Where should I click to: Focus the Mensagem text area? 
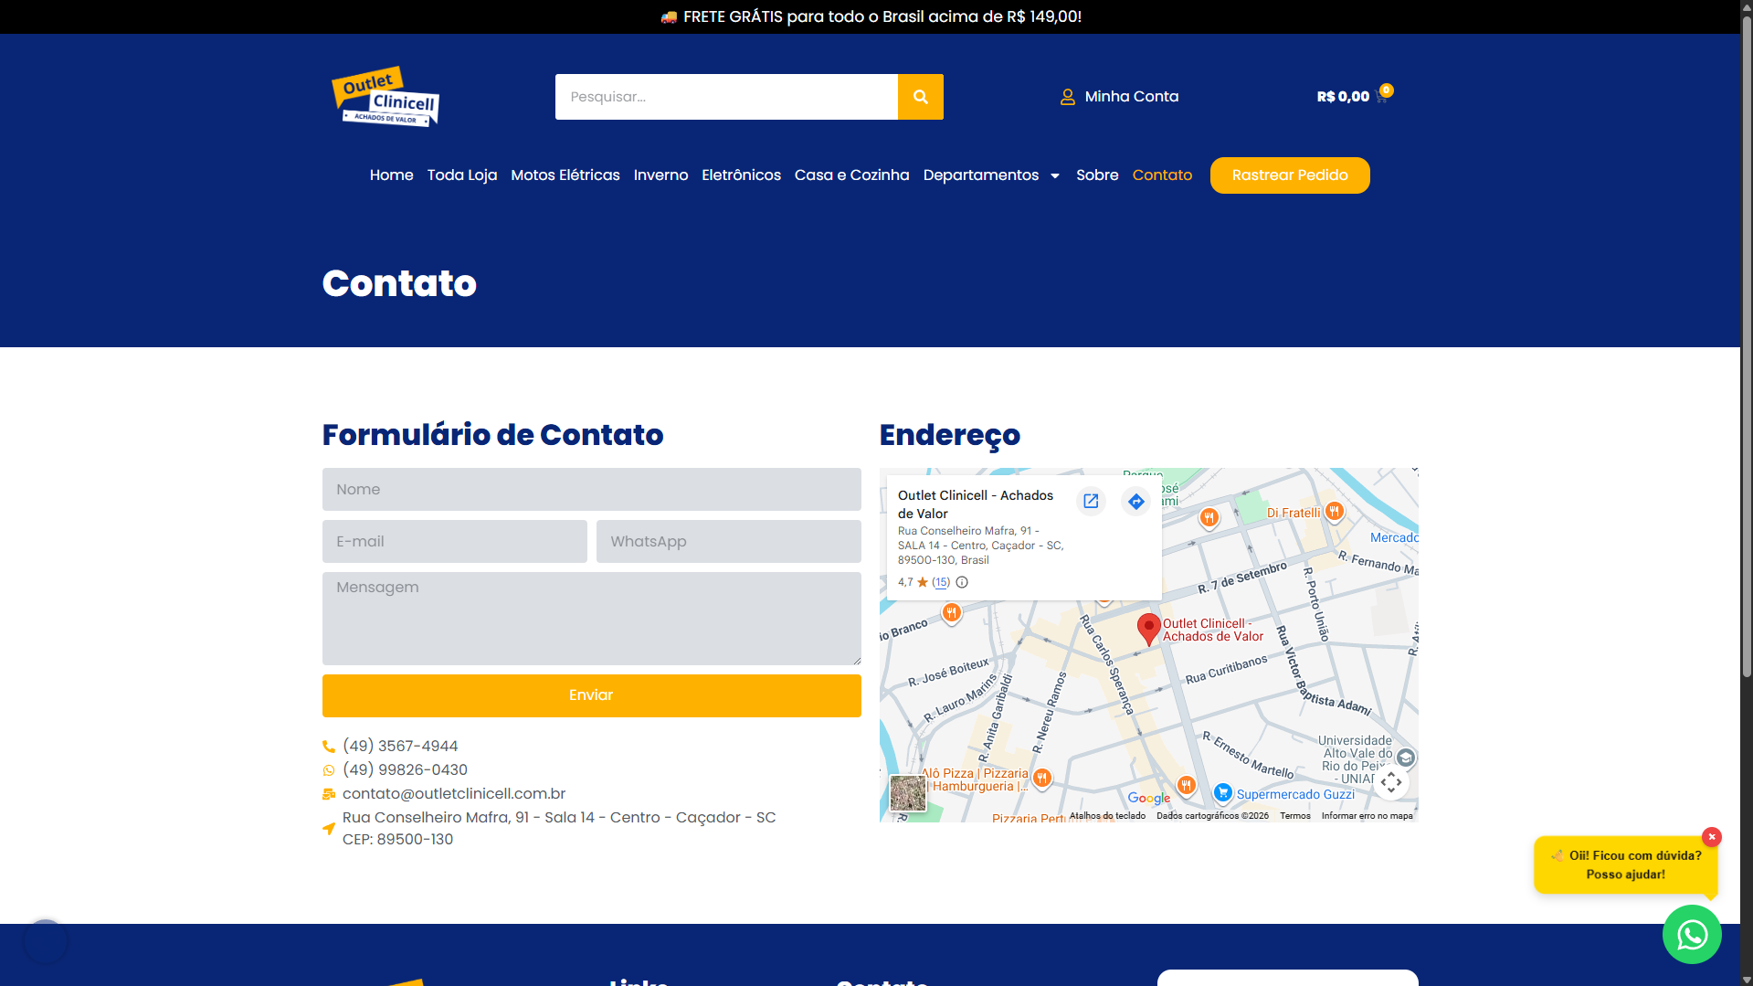click(591, 619)
